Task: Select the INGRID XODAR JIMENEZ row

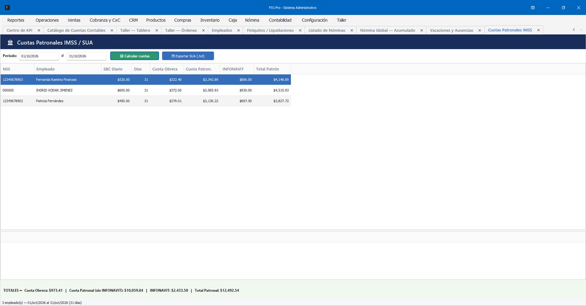Action: point(146,90)
